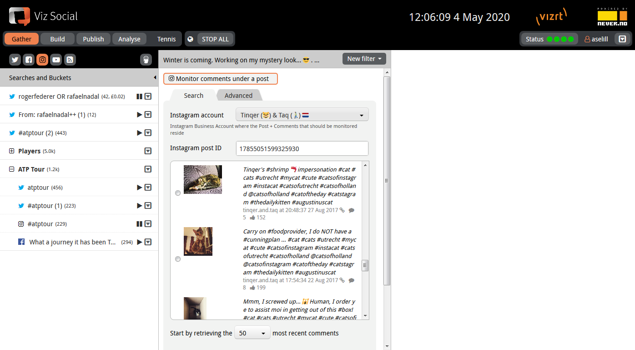Click the main panel scrollbar handle
The image size is (635, 350).
(387, 181)
